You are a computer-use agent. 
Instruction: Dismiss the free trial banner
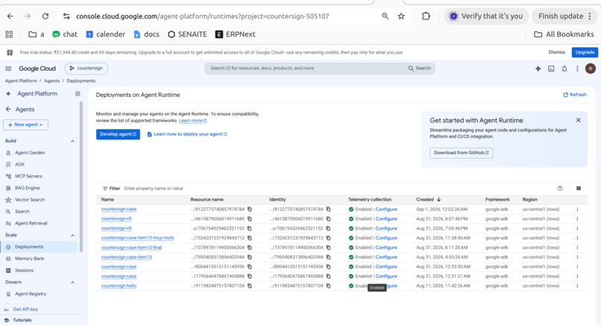556,52
